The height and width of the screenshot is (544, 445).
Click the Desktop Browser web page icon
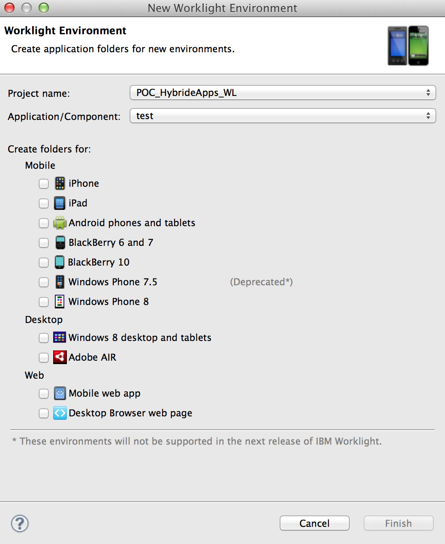click(x=60, y=413)
